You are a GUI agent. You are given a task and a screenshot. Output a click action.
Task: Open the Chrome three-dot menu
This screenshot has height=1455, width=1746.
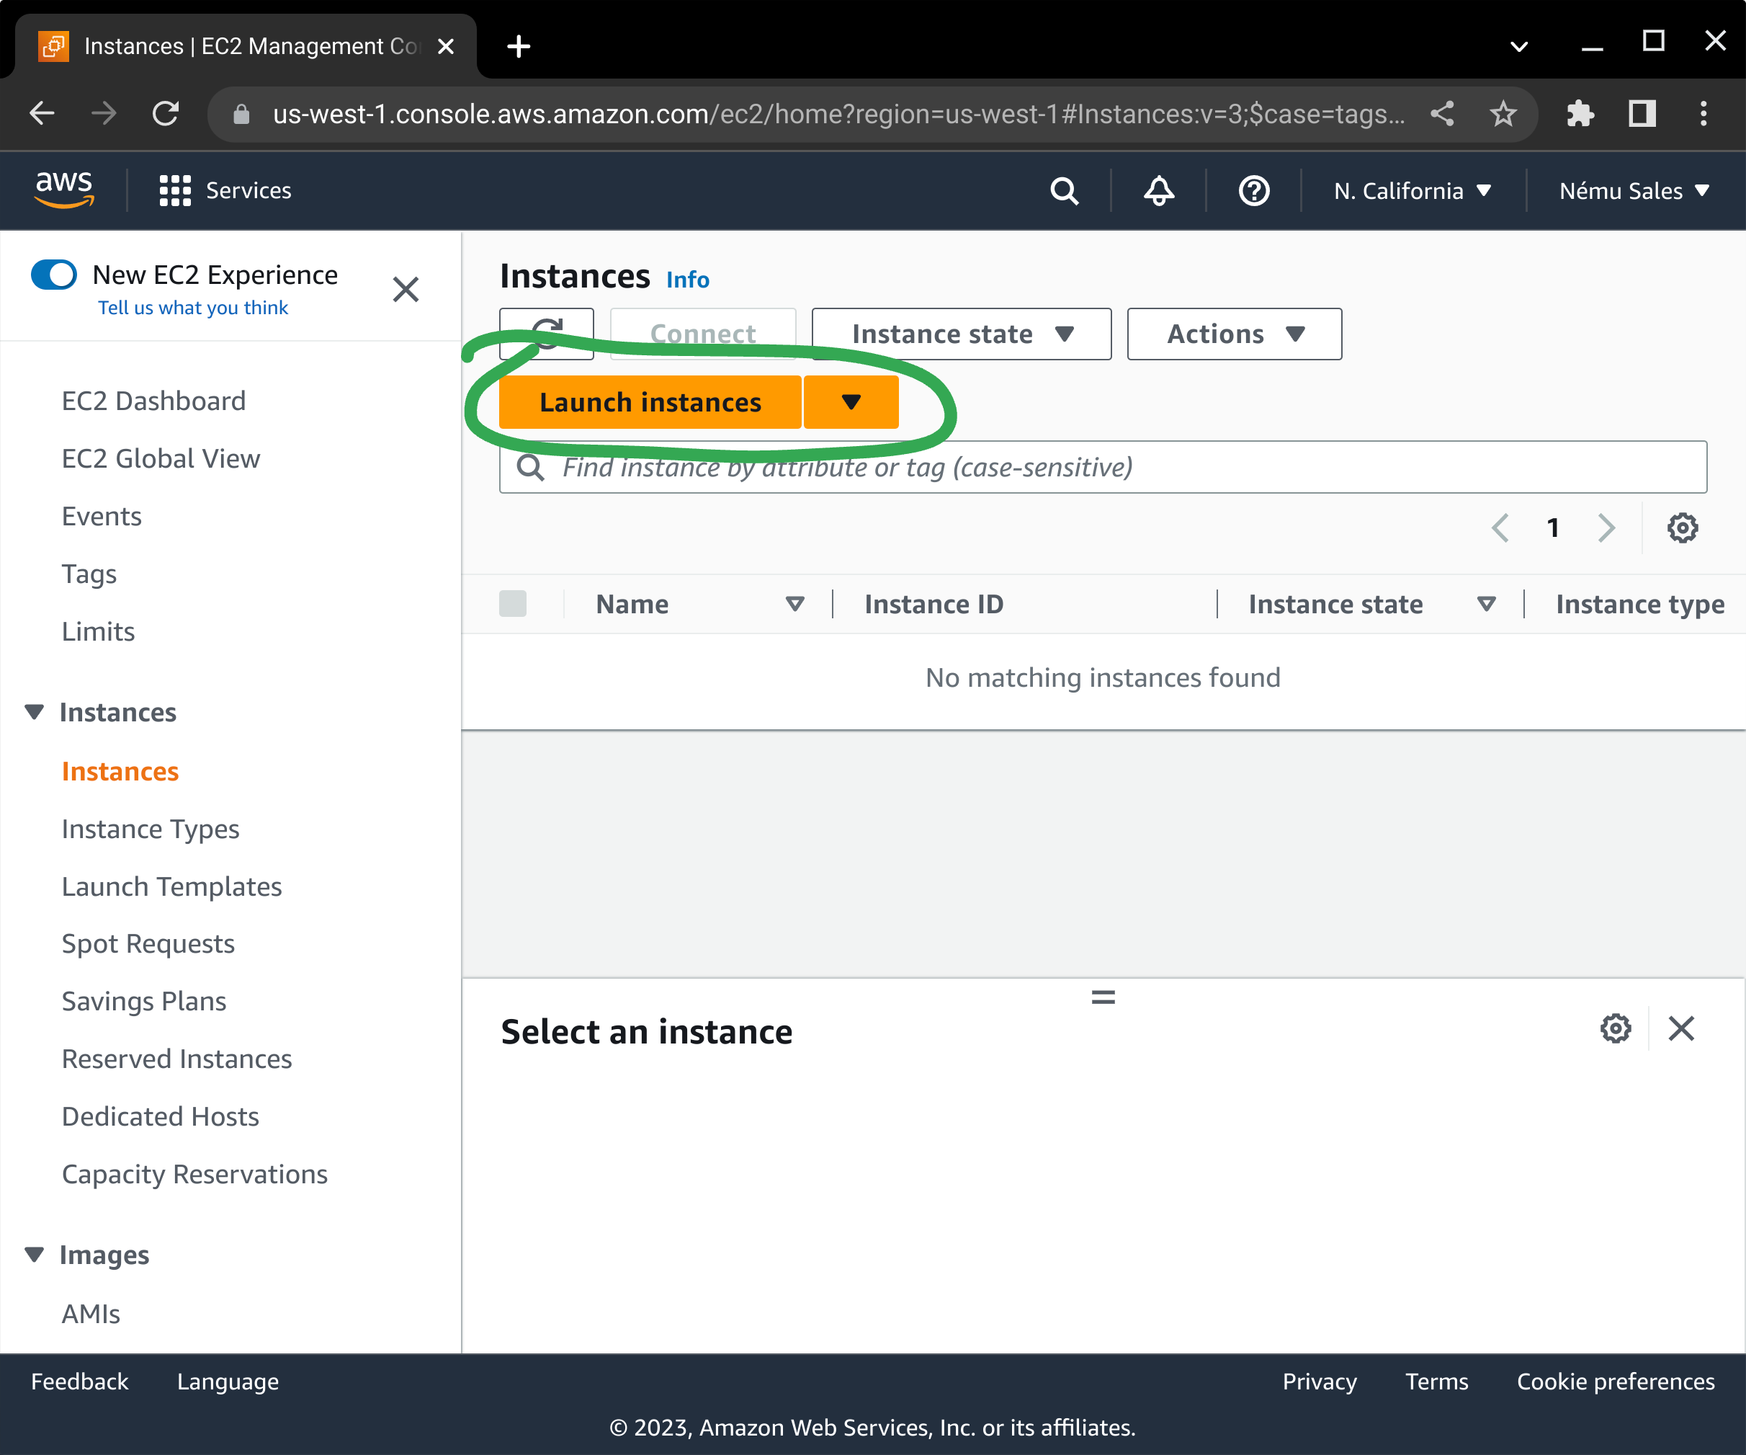[1704, 114]
